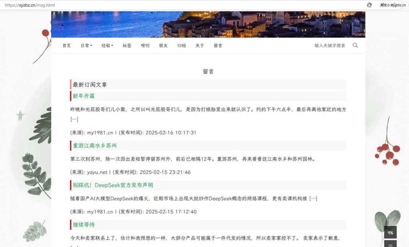The width and height of the screenshot is (409, 247).
Task: Click the browser page refresh icon
Action: [369, 5]
